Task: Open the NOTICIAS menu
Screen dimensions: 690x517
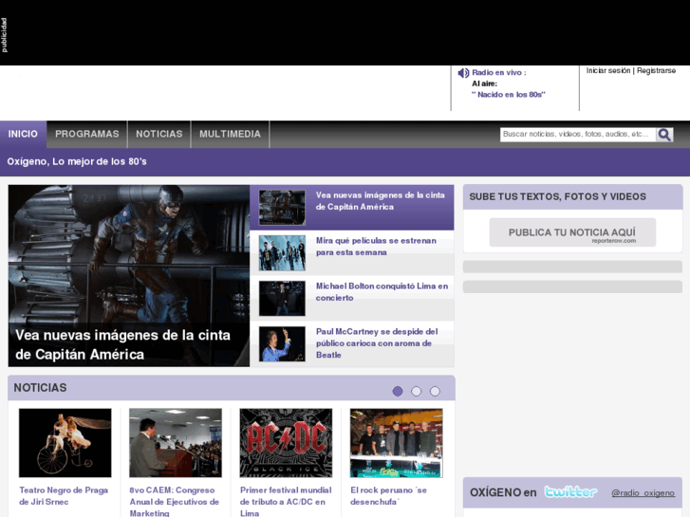Action: (159, 134)
